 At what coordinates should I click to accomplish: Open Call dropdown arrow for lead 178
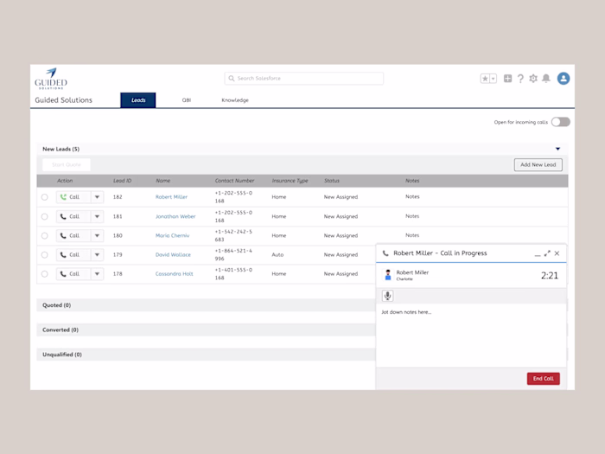97,274
